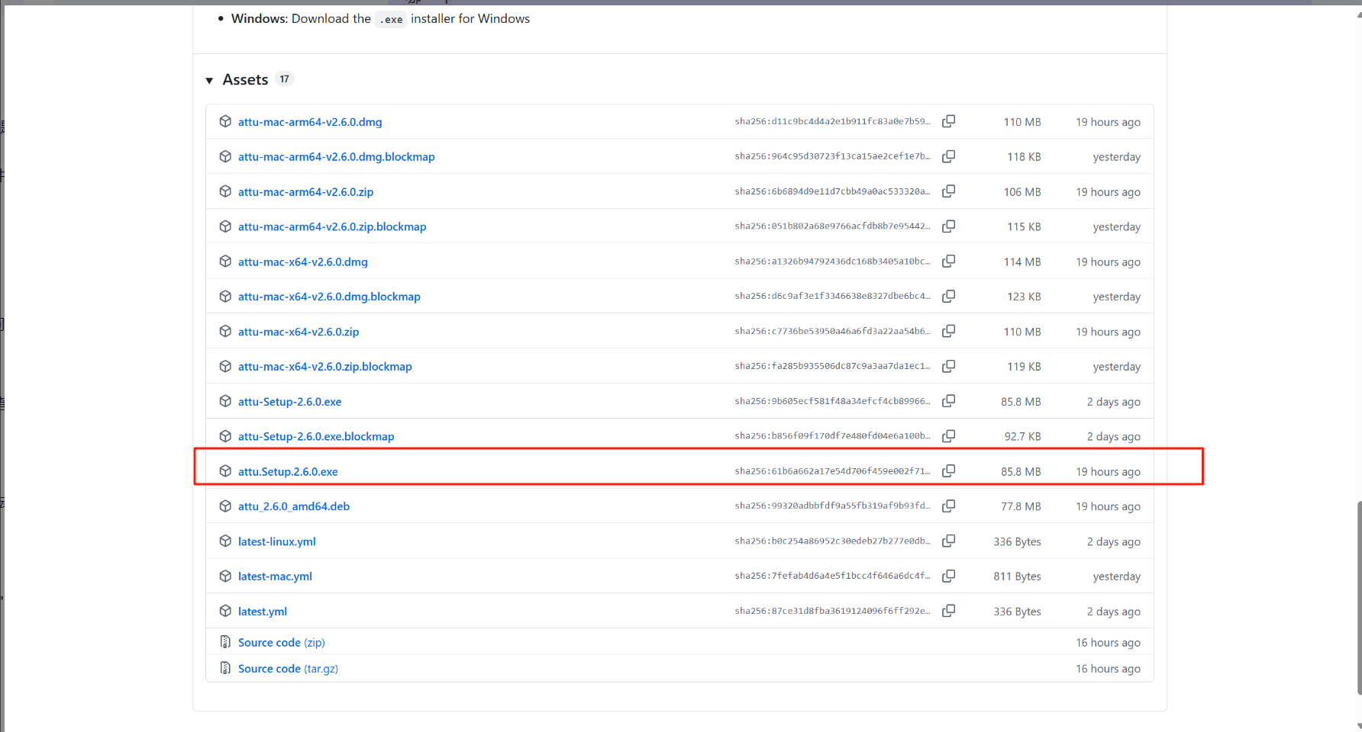The width and height of the screenshot is (1362, 732).
Task: Collapse the Assets section triangle
Action: click(x=209, y=80)
